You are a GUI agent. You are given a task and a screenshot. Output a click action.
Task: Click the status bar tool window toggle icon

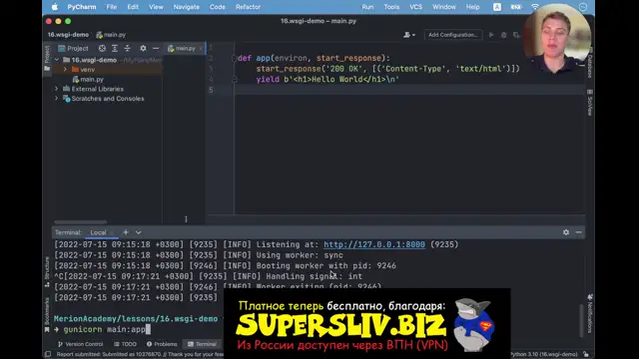point(48,354)
